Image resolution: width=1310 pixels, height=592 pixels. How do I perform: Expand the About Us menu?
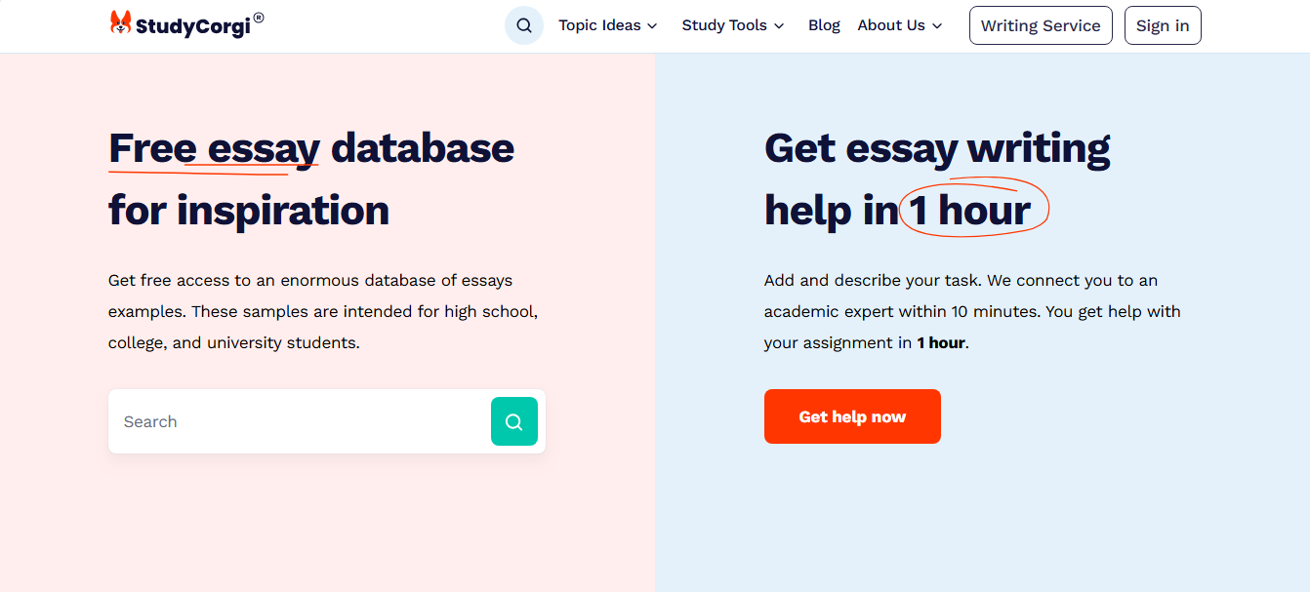(x=900, y=25)
